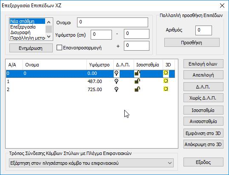
Task: Select Επεξεργασία in the action list
Action: [x=28, y=27]
